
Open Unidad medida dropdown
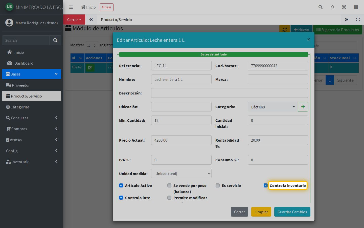181,174
